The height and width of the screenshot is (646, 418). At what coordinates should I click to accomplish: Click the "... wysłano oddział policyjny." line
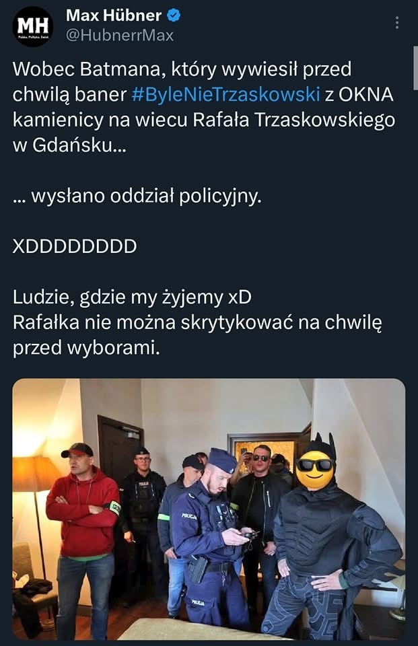[x=137, y=196]
